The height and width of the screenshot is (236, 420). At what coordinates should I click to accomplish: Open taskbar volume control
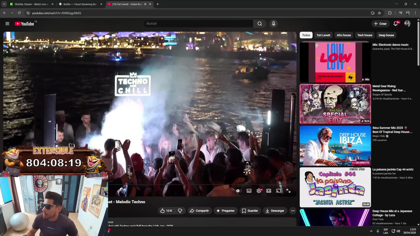tap(398, 231)
